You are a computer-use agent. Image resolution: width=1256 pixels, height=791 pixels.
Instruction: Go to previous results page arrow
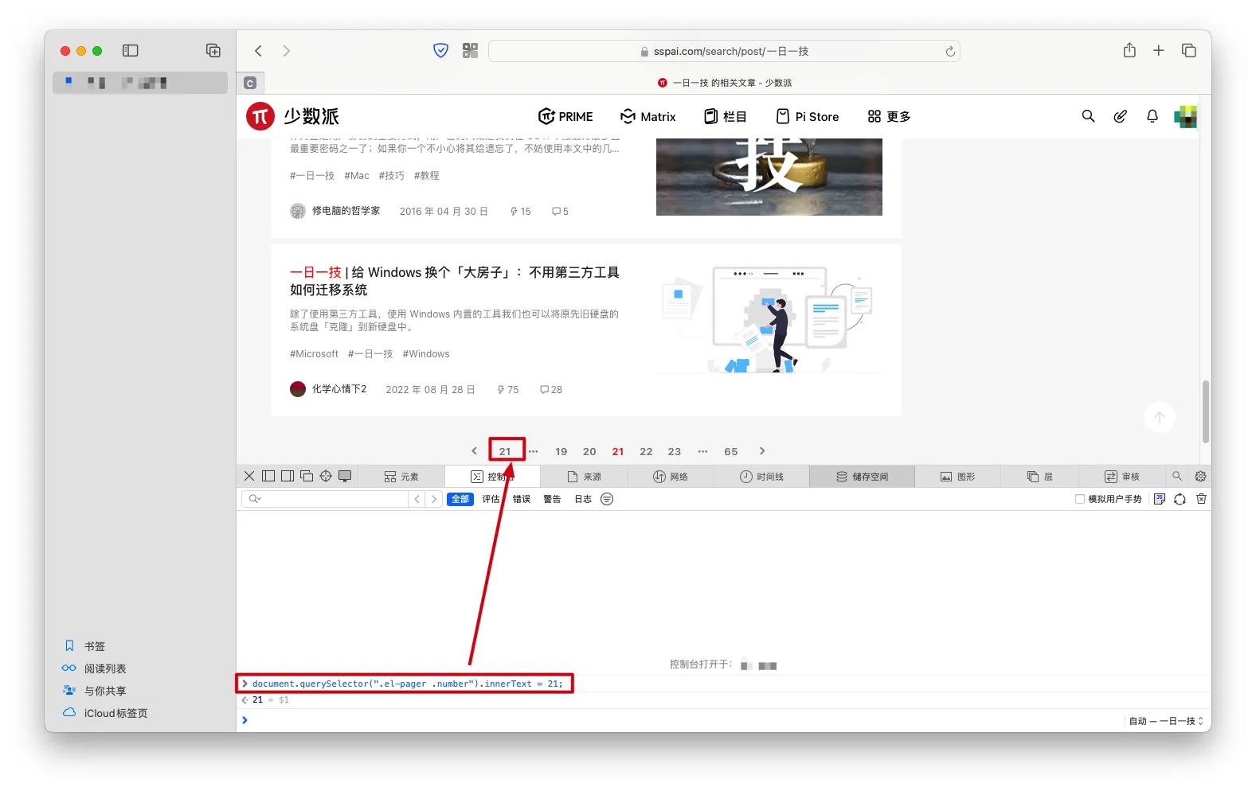coord(474,451)
